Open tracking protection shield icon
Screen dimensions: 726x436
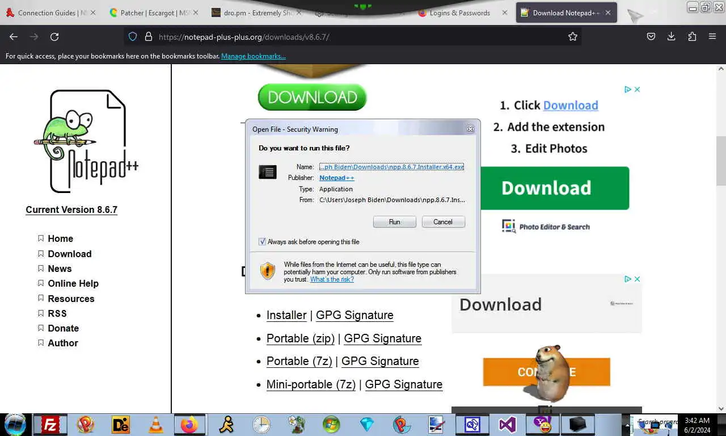pyautogui.click(x=133, y=36)
